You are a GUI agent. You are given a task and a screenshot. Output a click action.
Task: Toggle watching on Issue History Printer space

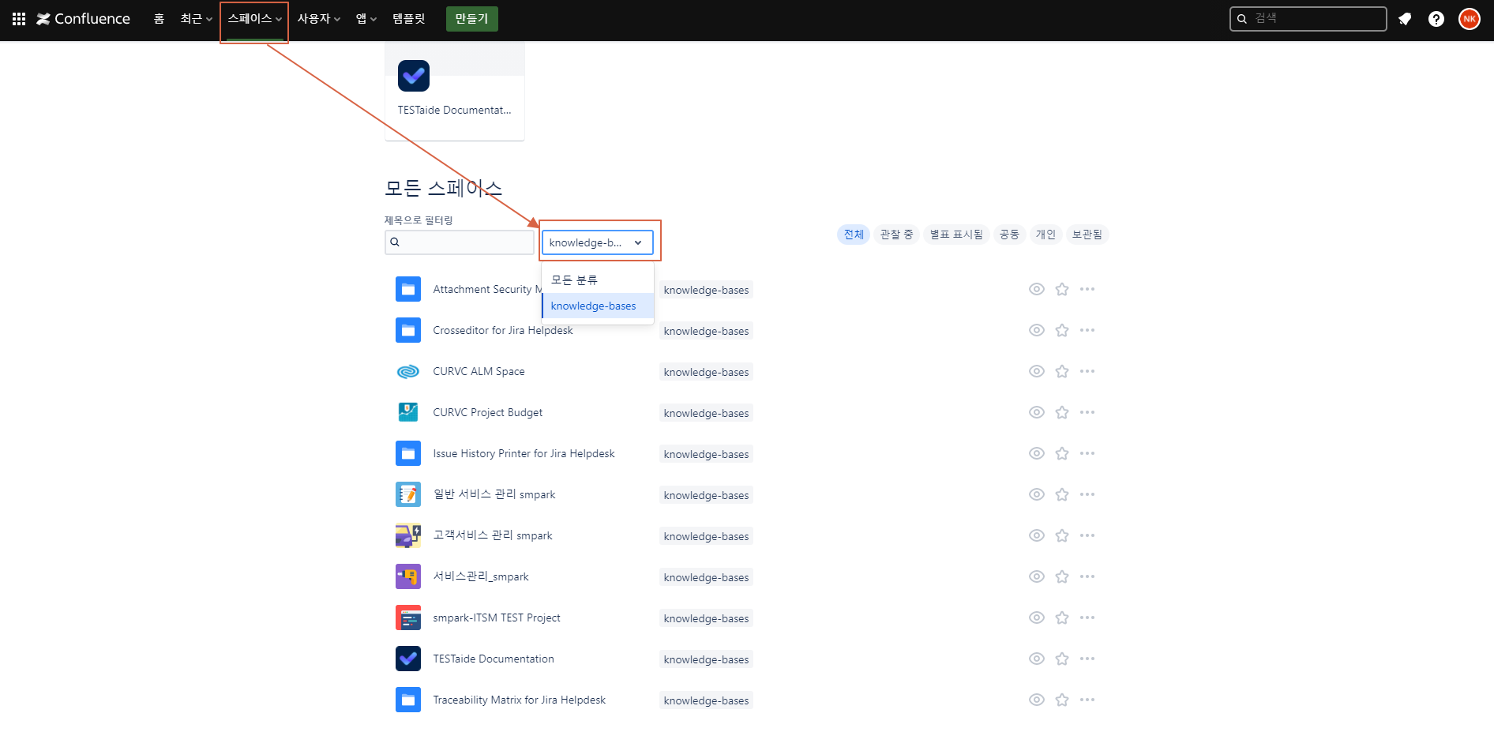[x=1037, y=453]
